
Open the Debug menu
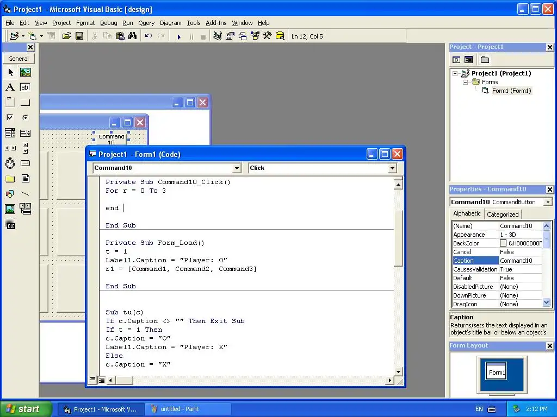[x=108, y=23]
